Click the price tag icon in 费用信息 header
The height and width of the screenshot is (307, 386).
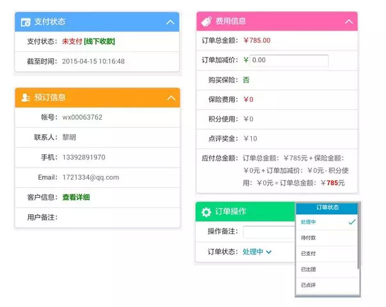pyautogui.click(x=206, y=22)
